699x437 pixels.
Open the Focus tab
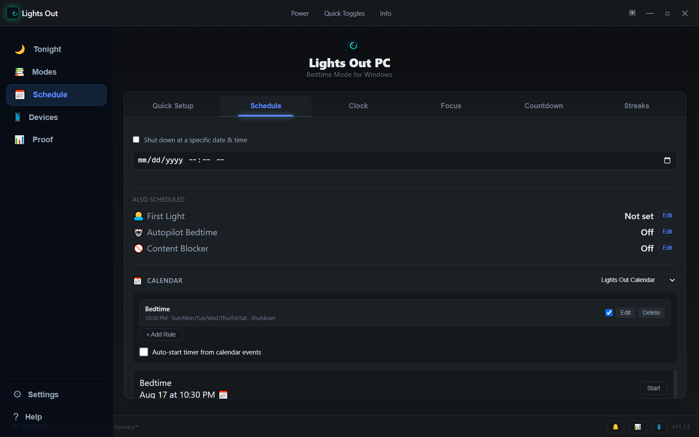click(x=451, y=106)
